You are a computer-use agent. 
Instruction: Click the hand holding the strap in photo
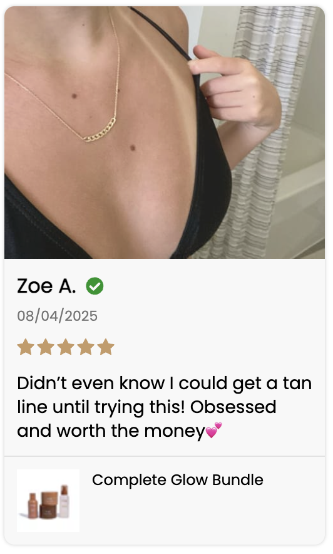coord(234,88)
